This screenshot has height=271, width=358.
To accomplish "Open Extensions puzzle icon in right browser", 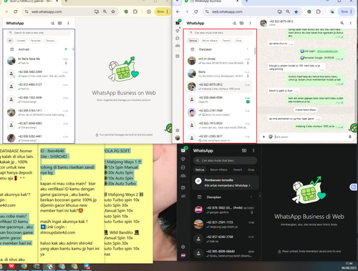I will [318, 11].
